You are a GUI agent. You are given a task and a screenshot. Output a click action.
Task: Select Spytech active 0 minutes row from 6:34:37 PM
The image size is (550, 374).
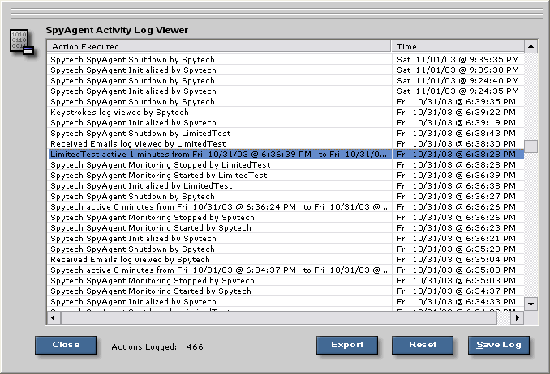(286, 270)
